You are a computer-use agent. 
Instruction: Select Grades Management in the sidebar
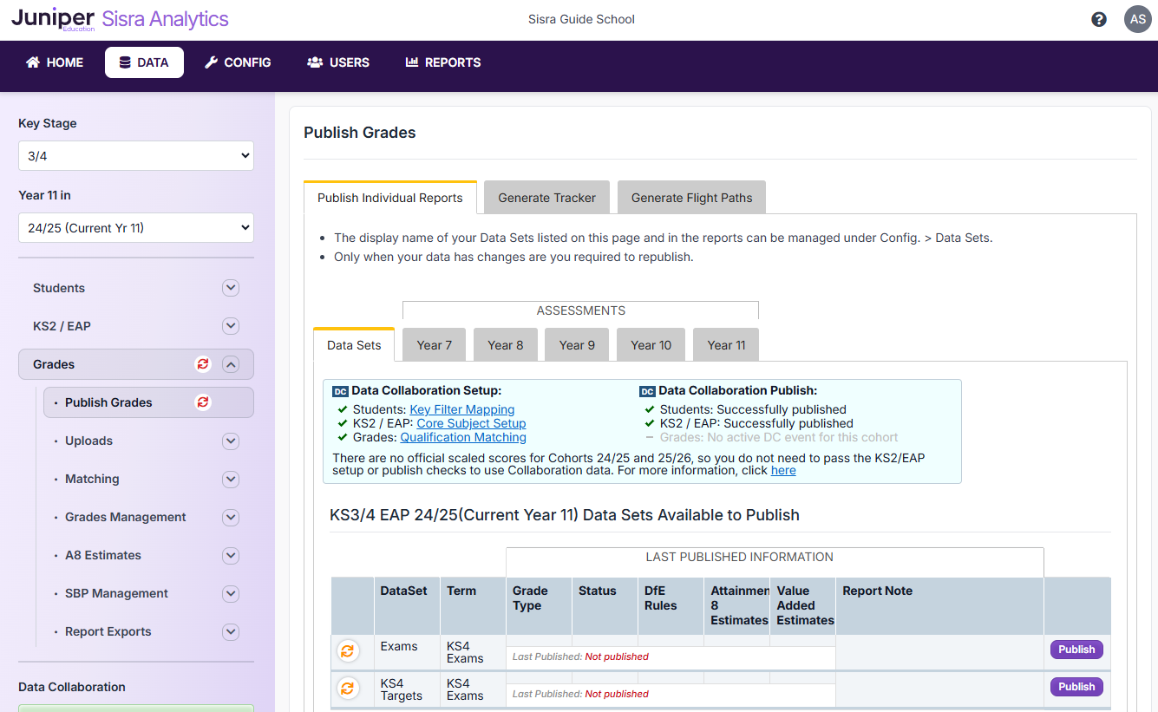pos(126,517)
